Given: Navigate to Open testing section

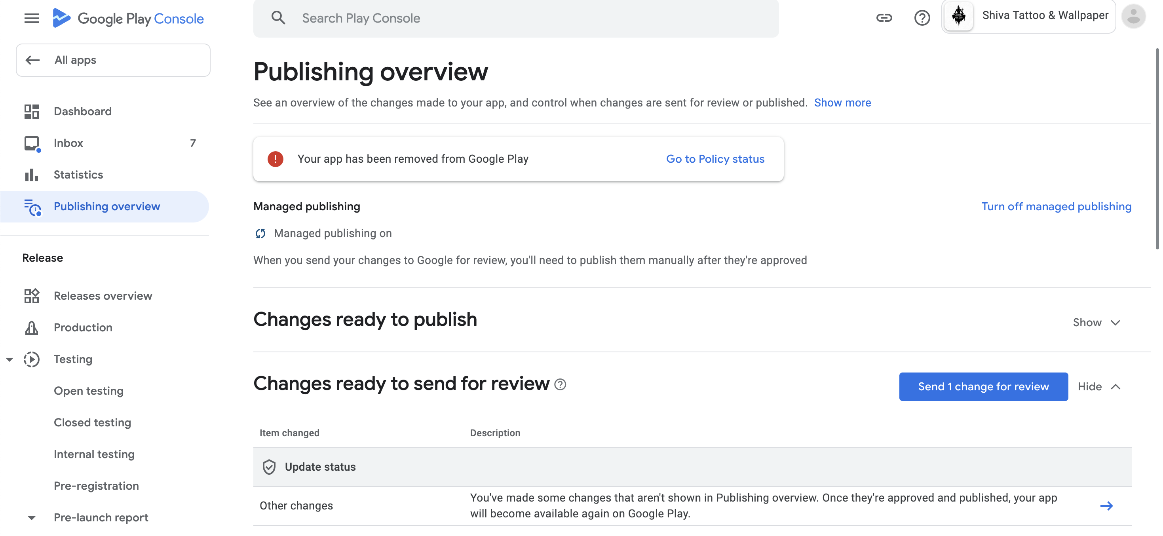Looking at the screenshot, I should click(x=89, y=391).
